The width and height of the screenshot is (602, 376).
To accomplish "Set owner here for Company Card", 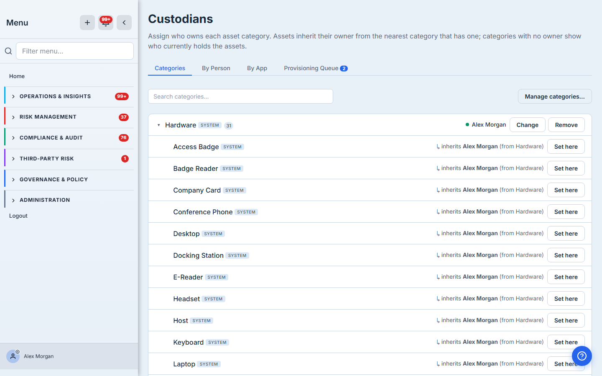I will (566, 190).
